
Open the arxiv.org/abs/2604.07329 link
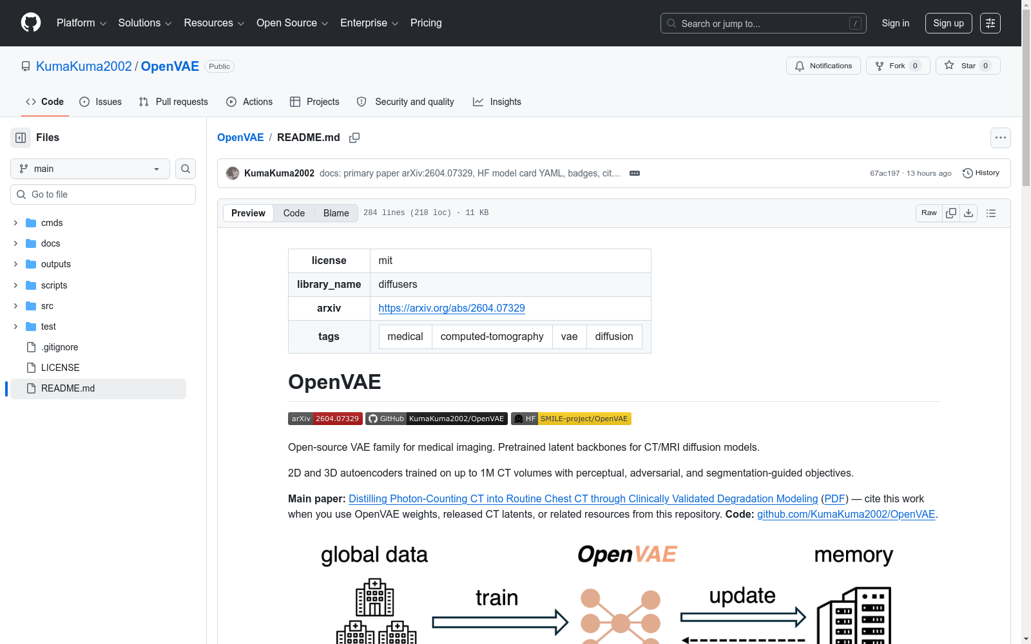click(x=452, y=308)
